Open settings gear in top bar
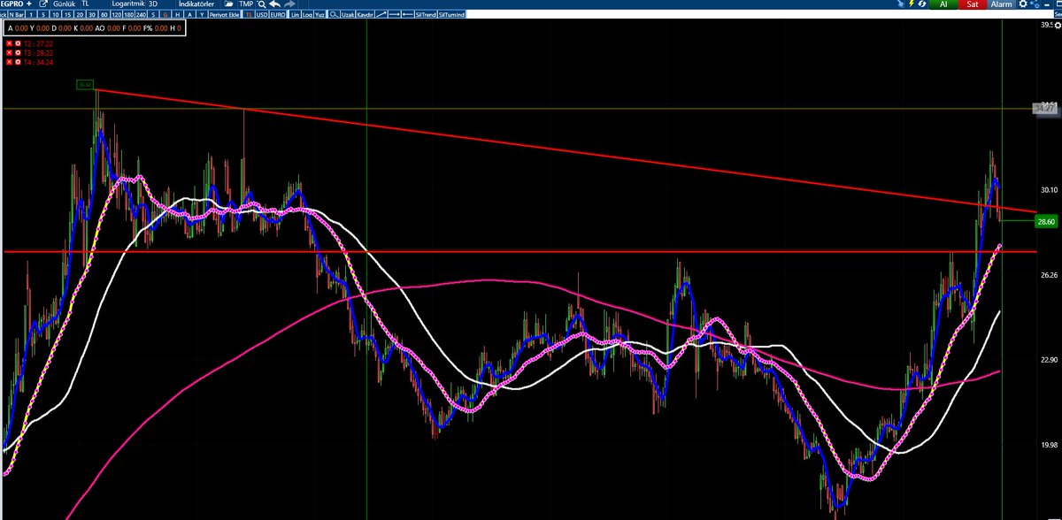 (1023, 4)
